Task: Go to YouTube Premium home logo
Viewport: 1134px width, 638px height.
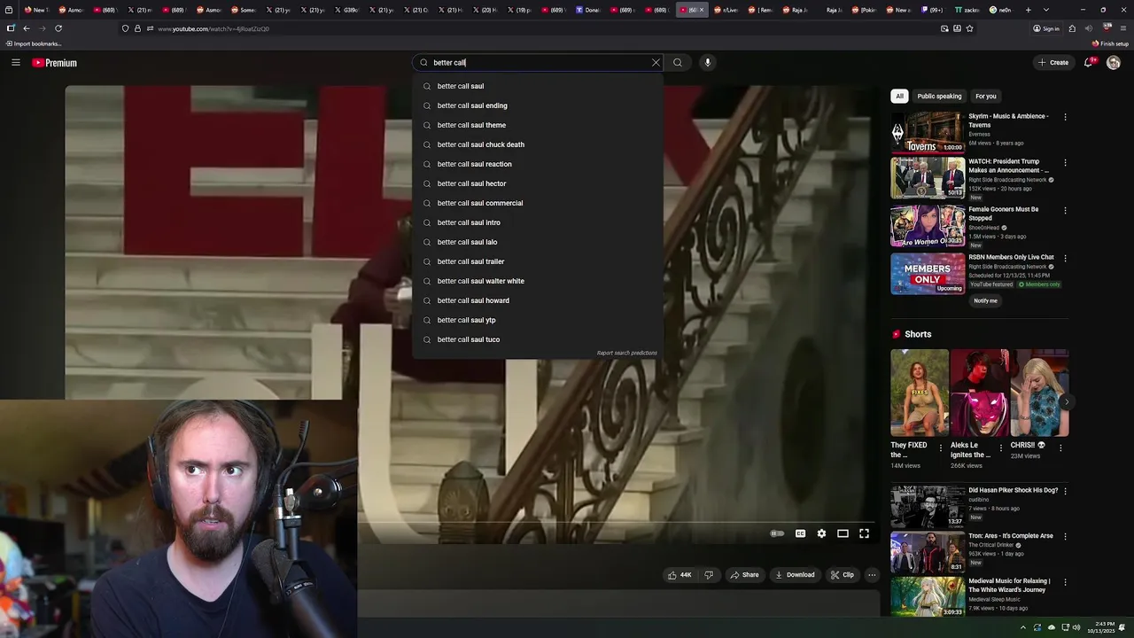Action: 55,63
